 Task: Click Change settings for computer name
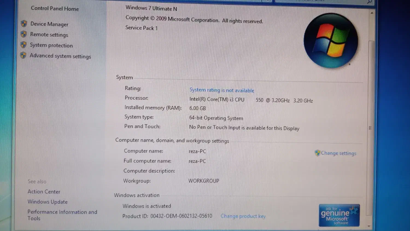338,153
